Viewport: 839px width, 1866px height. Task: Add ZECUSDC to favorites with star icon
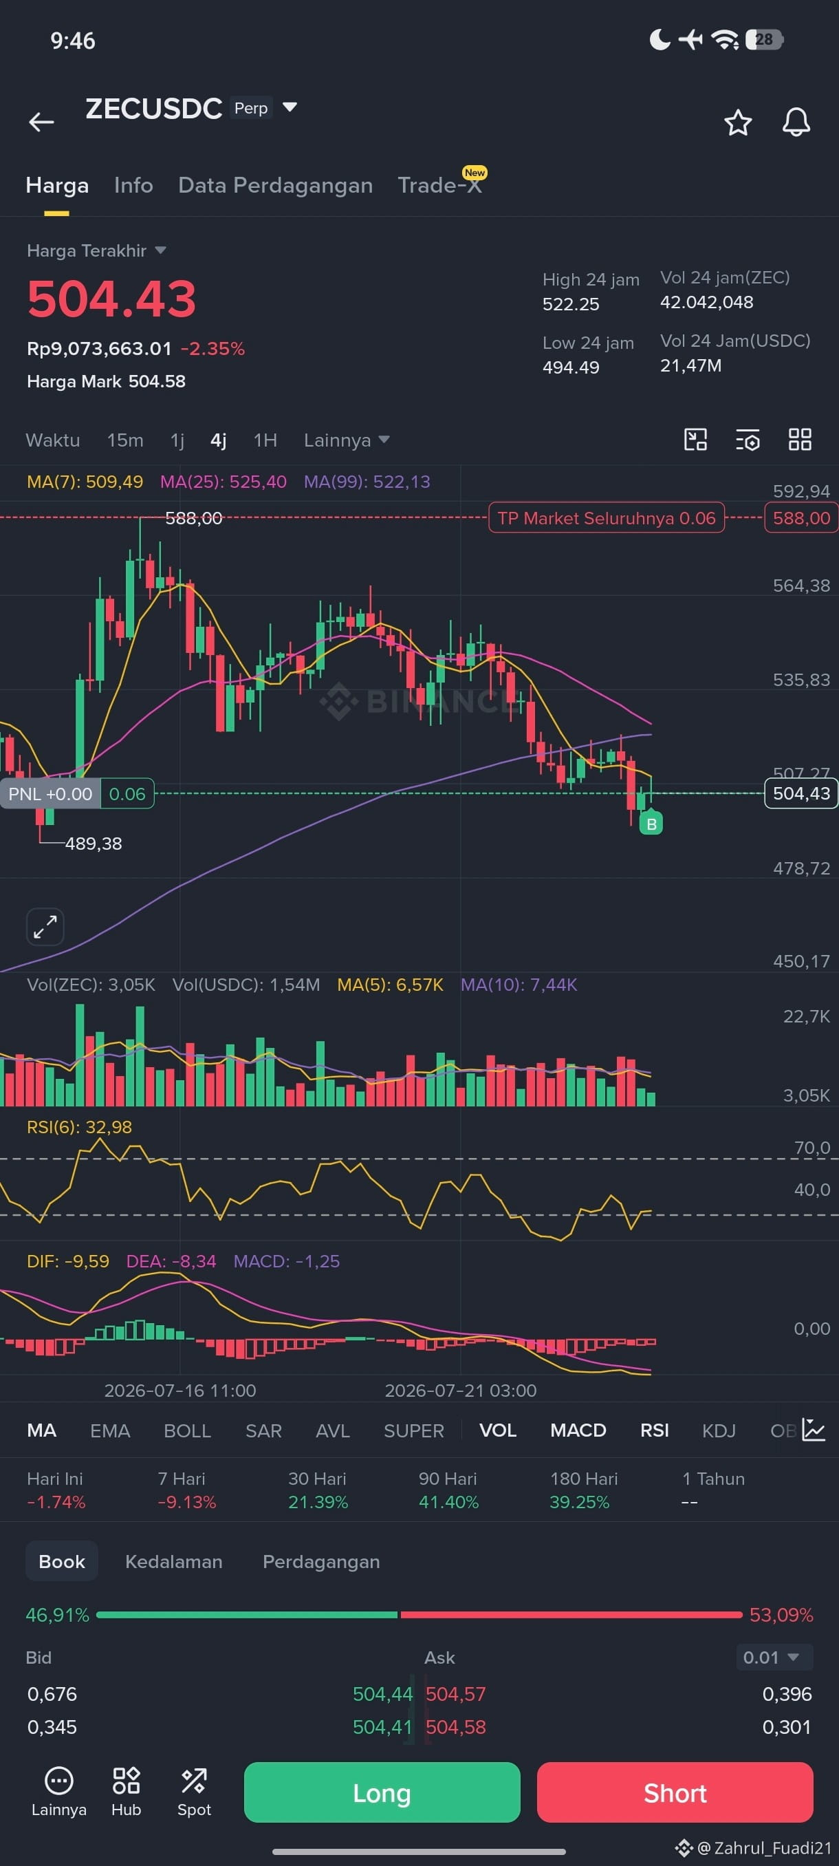738,122
